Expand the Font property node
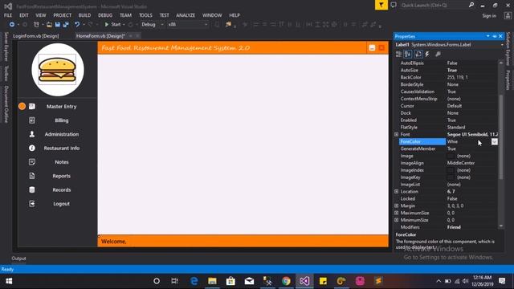Viewport: 514px width, 289px height. [396, 134]
